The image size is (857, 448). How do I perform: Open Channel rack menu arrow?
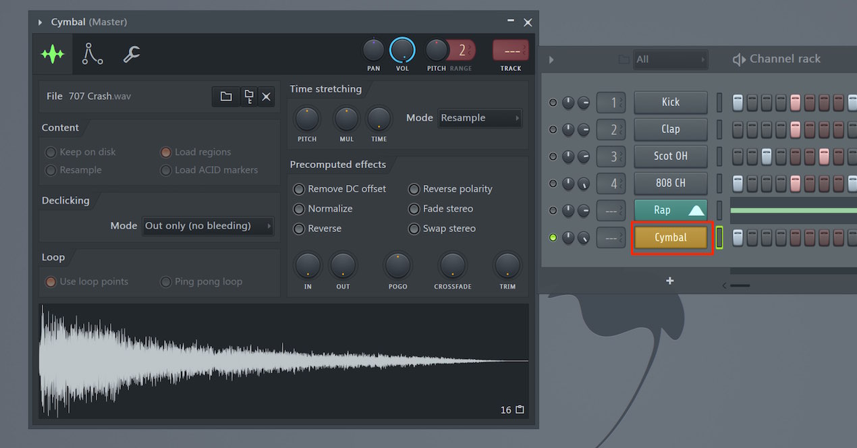point(551,59)
